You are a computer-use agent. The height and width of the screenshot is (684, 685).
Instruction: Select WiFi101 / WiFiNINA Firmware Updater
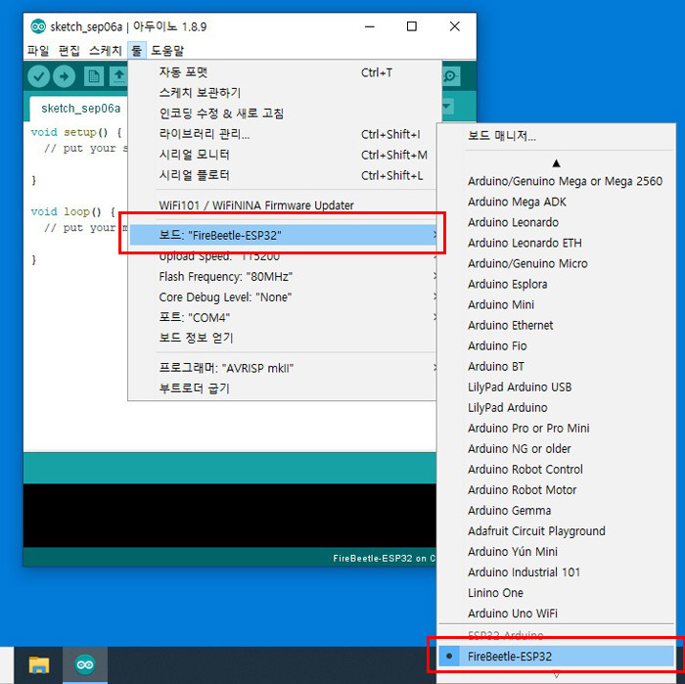click(283, 205)
